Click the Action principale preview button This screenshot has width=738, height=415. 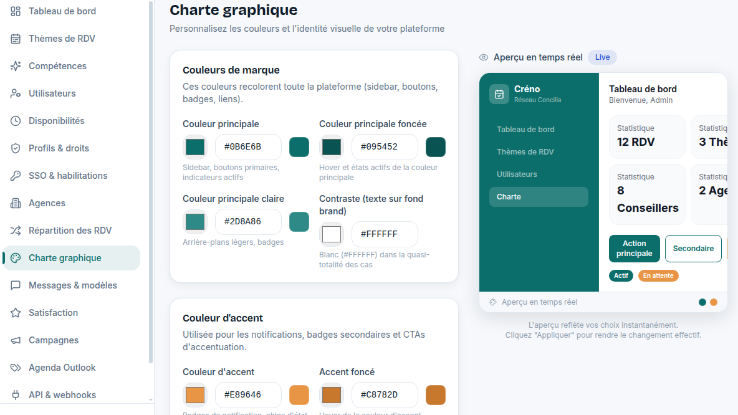pyautogui.click(x=635, y=249)
